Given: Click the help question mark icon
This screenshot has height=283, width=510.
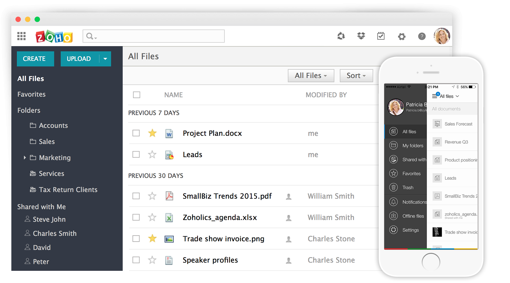Looking at the screenshot, I should click(x=422, y=36).
